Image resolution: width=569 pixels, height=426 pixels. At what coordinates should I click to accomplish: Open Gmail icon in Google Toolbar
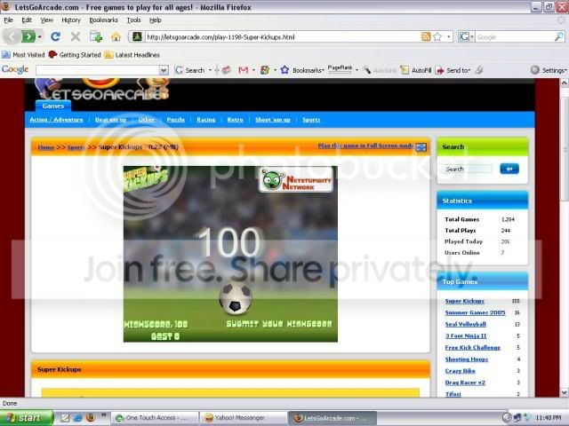click(x=243, y=70)
